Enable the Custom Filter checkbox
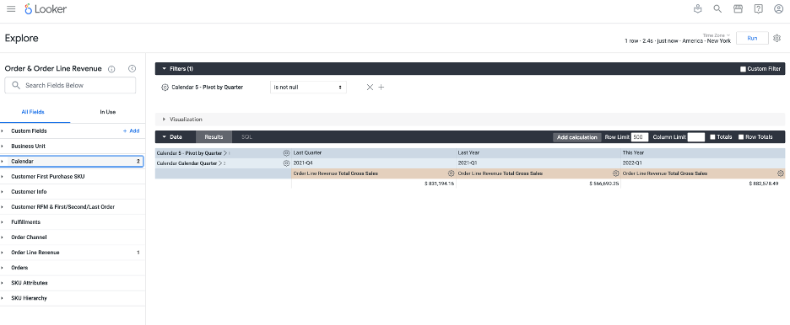The image size is (790, 325). pos(743,69)
